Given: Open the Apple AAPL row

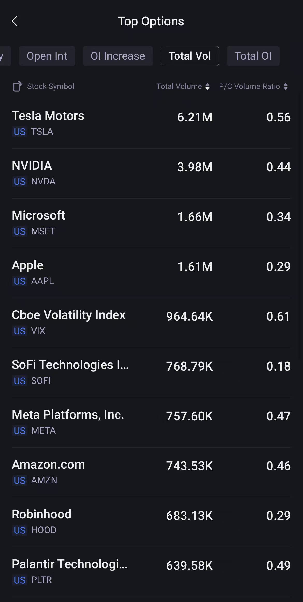Looking at the screenshot, I should click(x=151, y=273).
